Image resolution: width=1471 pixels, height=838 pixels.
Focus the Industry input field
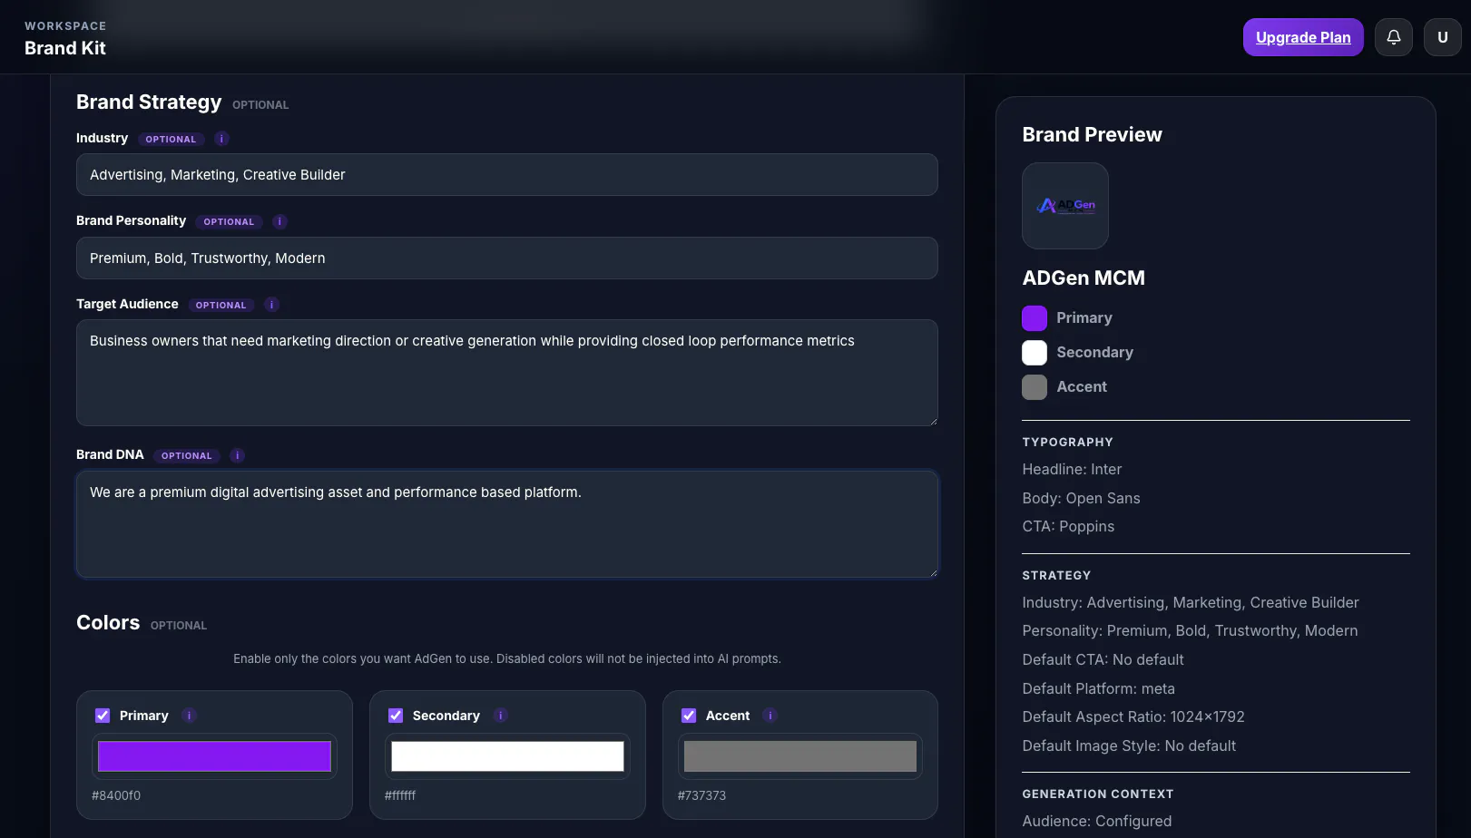(x=506, y=174)
